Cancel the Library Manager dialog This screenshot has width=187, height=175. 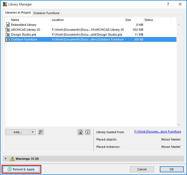pos(142,169)
